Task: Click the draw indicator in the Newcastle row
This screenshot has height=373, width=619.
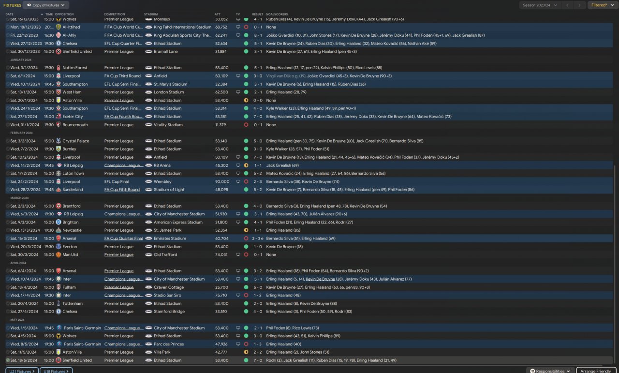Action: (246, 230)
